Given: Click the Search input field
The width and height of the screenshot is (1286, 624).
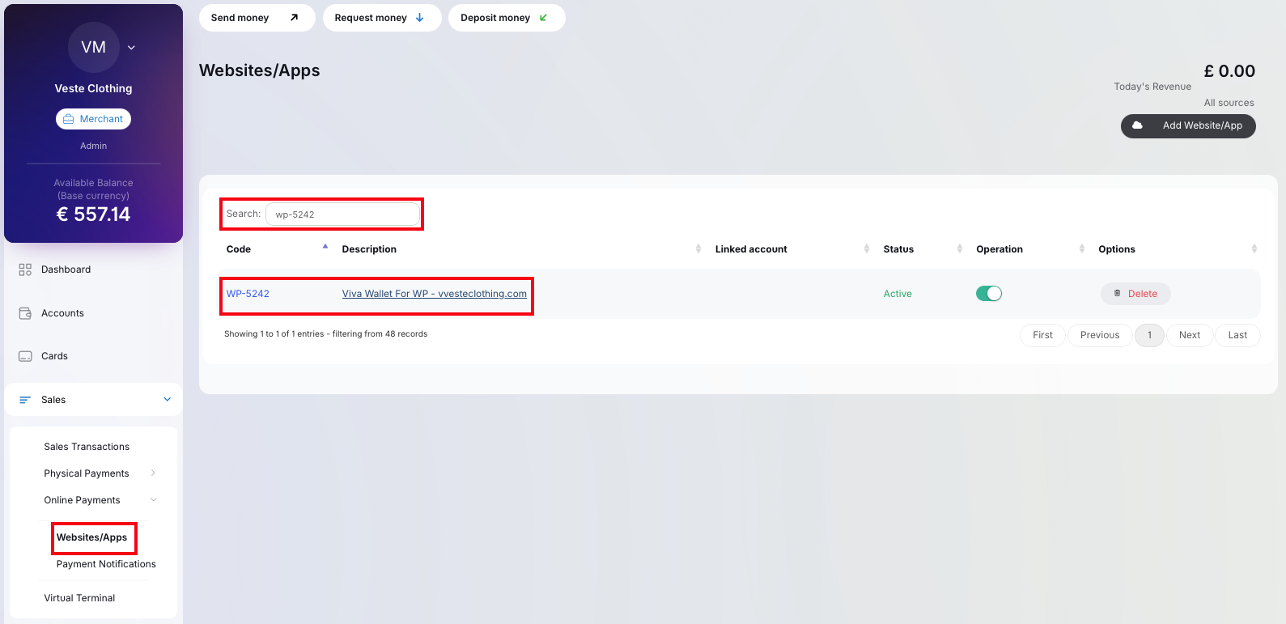Looking at the screenshot, I should tap(342, 214).
